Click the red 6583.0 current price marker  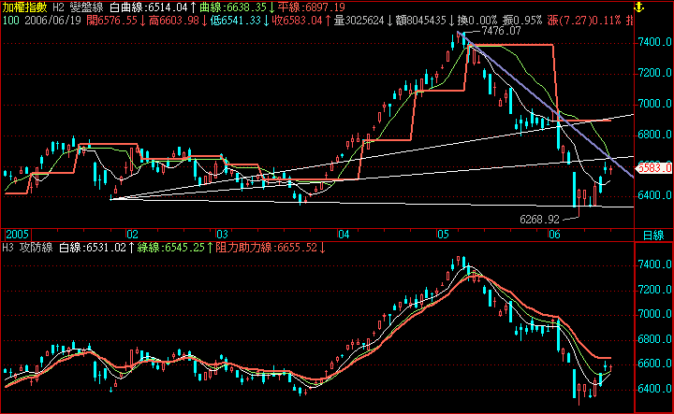653,167
